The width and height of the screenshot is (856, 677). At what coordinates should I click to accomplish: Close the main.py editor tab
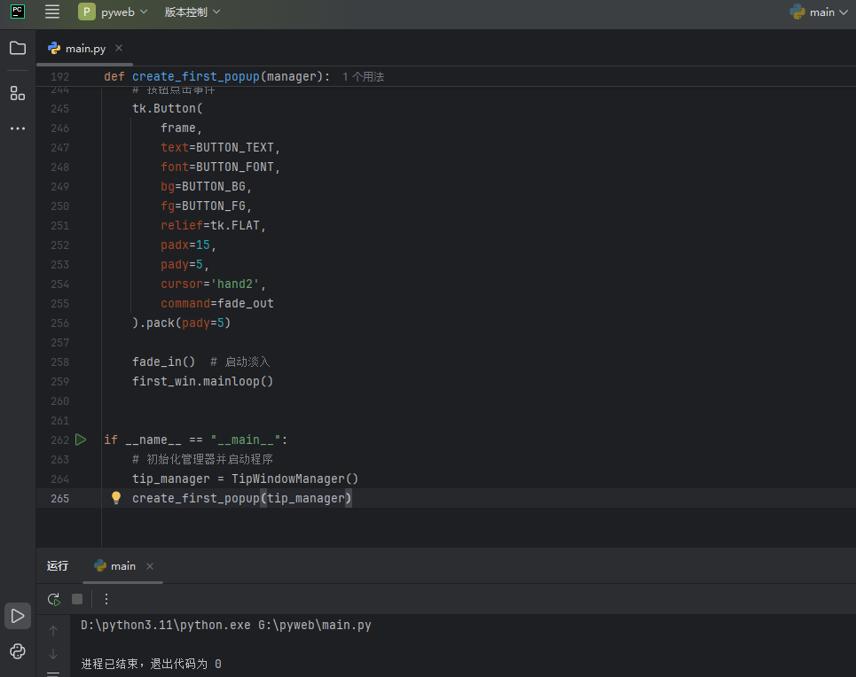[119, 48]
